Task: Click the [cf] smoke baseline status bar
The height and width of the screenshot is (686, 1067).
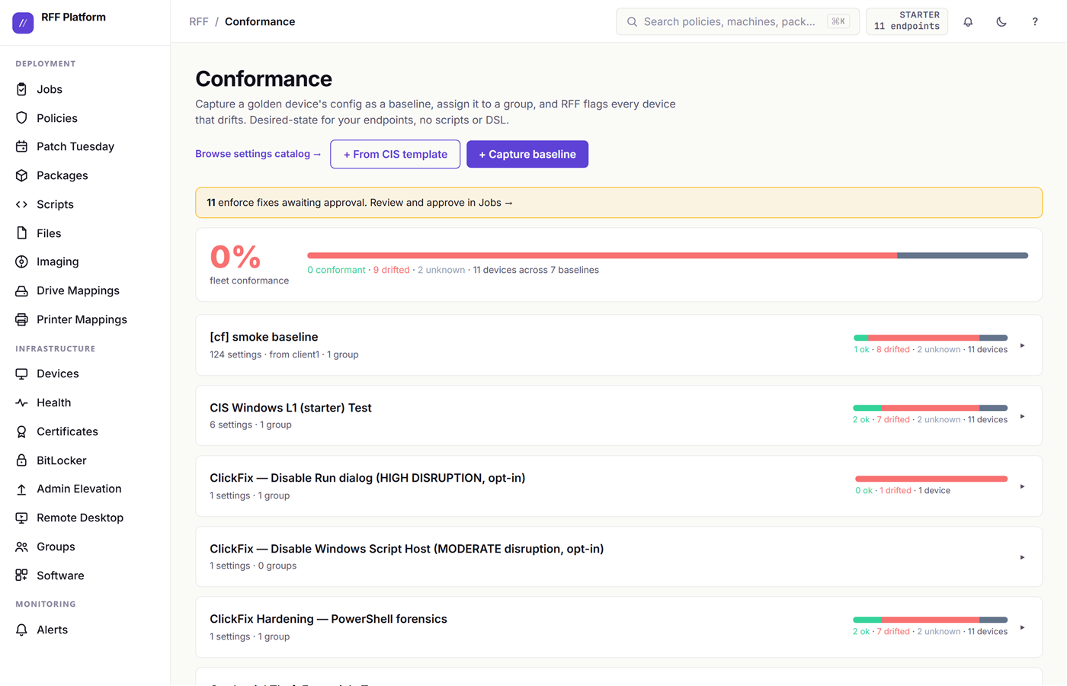Action: tap(931, 338)
